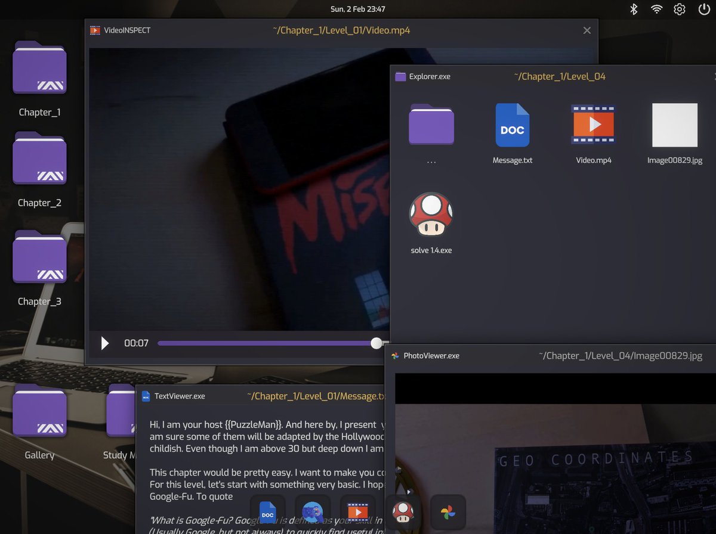
Task: Click the video played progress bar
Action: coord(267,343)
